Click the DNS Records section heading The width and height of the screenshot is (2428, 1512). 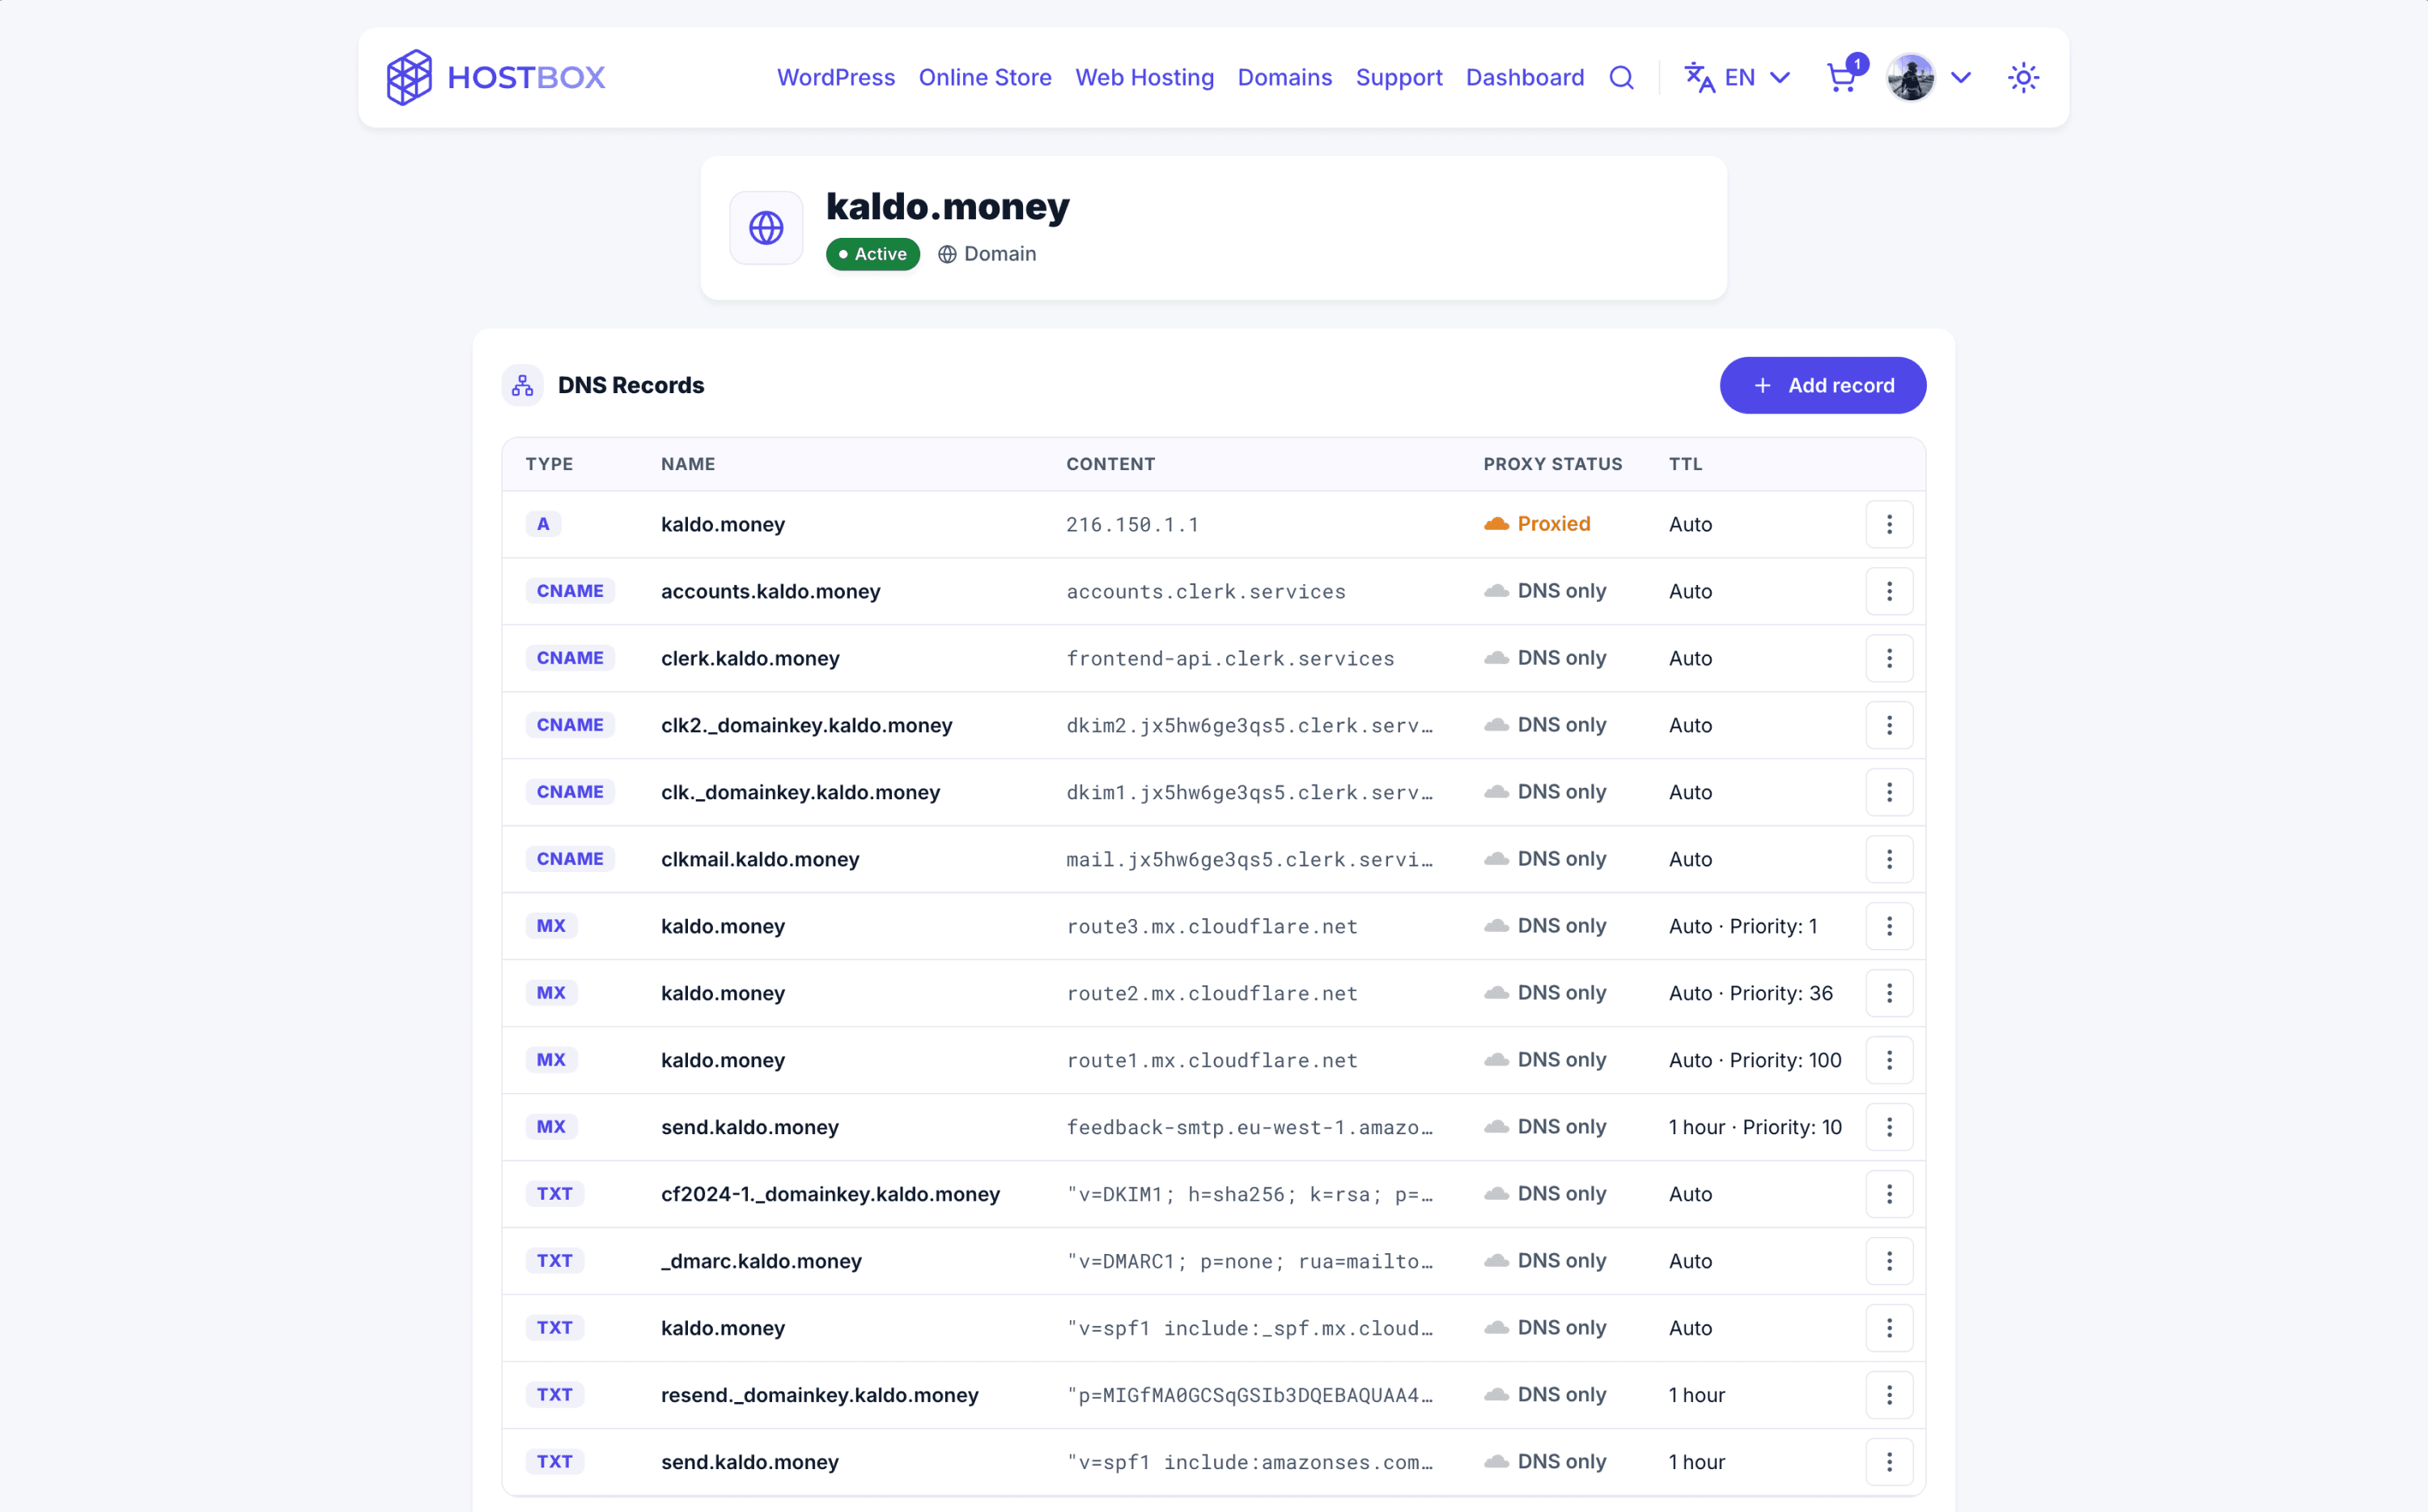(630, 385)
